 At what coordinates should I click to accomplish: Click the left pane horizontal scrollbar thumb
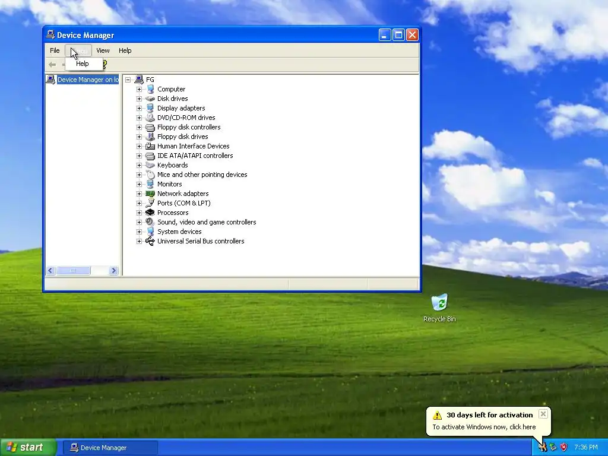click(x=73, y=270)
